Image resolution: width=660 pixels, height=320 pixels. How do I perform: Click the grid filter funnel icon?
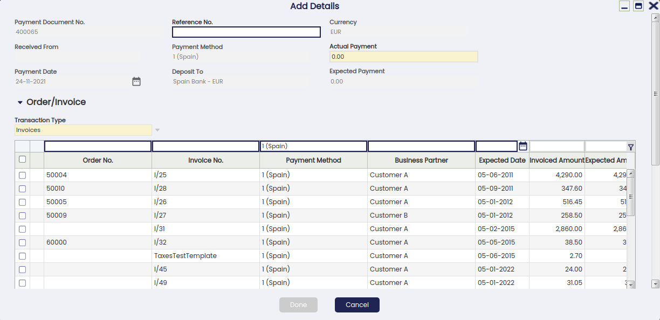631,147
